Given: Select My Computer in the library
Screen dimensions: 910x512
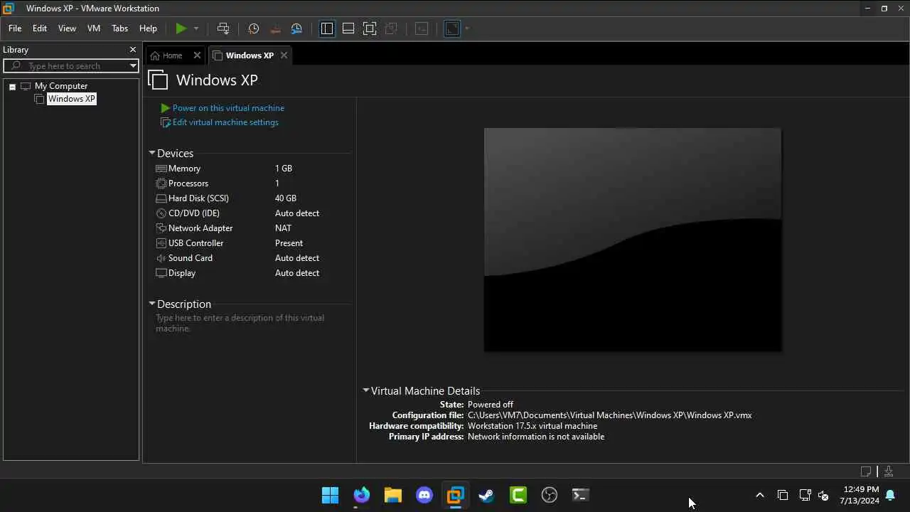Looking at the screenshot, I should [x=61, y=86].
